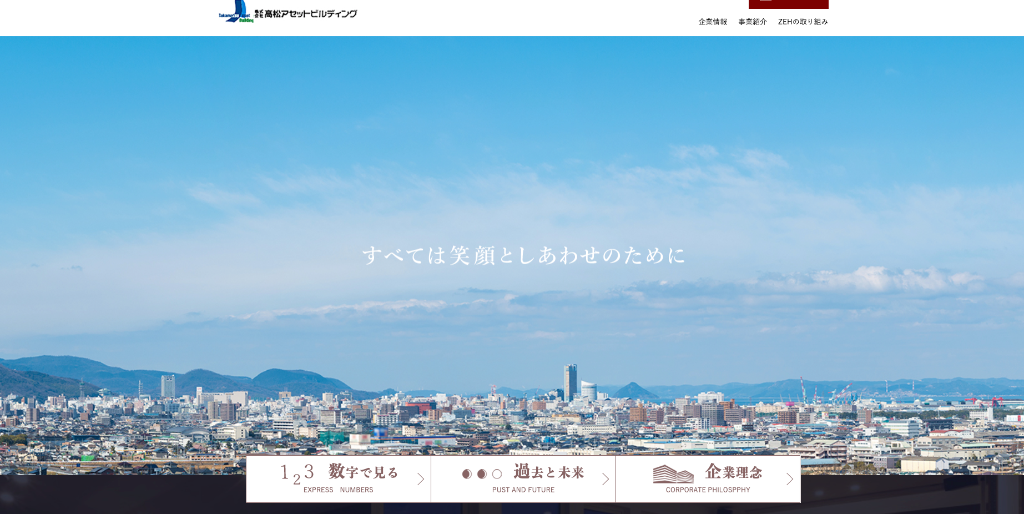Screen dimensions: 1024x514
Task: Open the 数字で見る EXPRESS NUMBERS banner
Action: coord(339,479)
